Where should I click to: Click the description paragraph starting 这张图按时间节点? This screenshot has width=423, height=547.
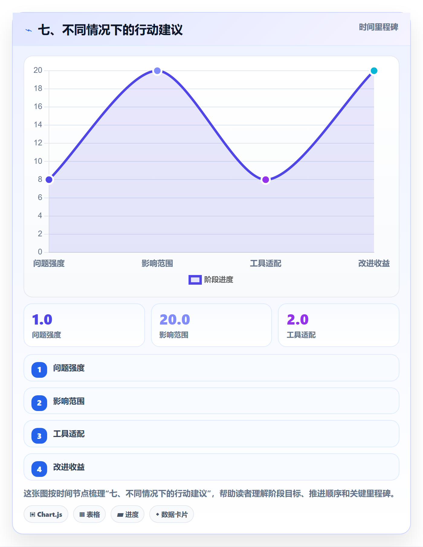tap(210, 494)
